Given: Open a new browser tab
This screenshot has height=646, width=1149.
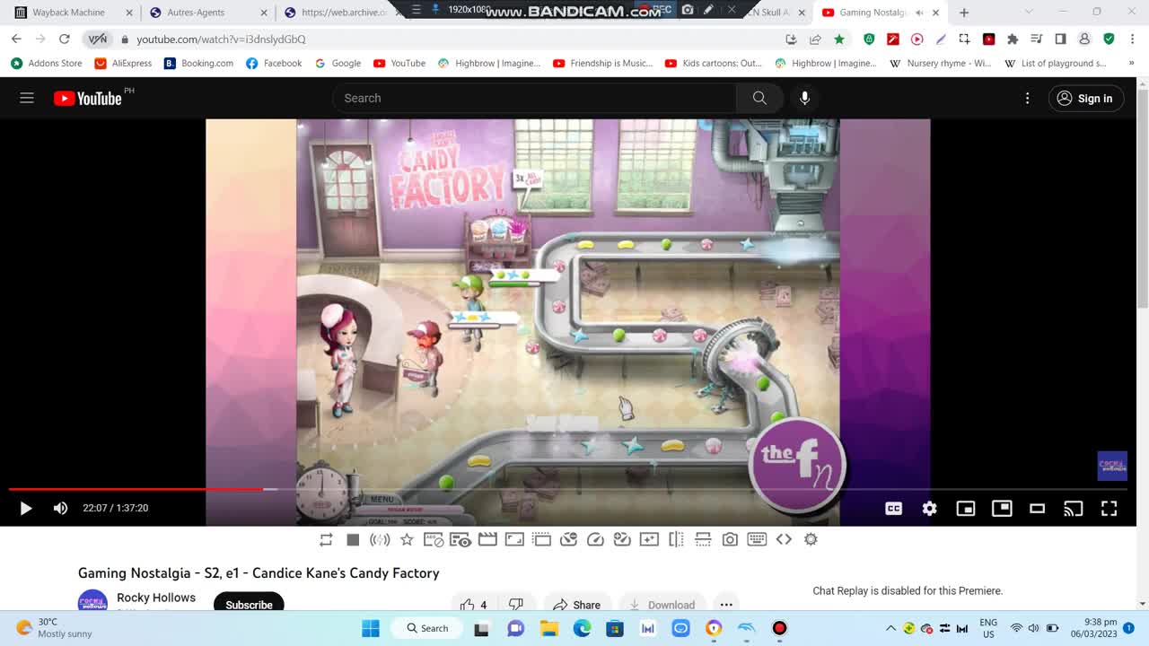Looking at the screenshot, I should 964,13.
